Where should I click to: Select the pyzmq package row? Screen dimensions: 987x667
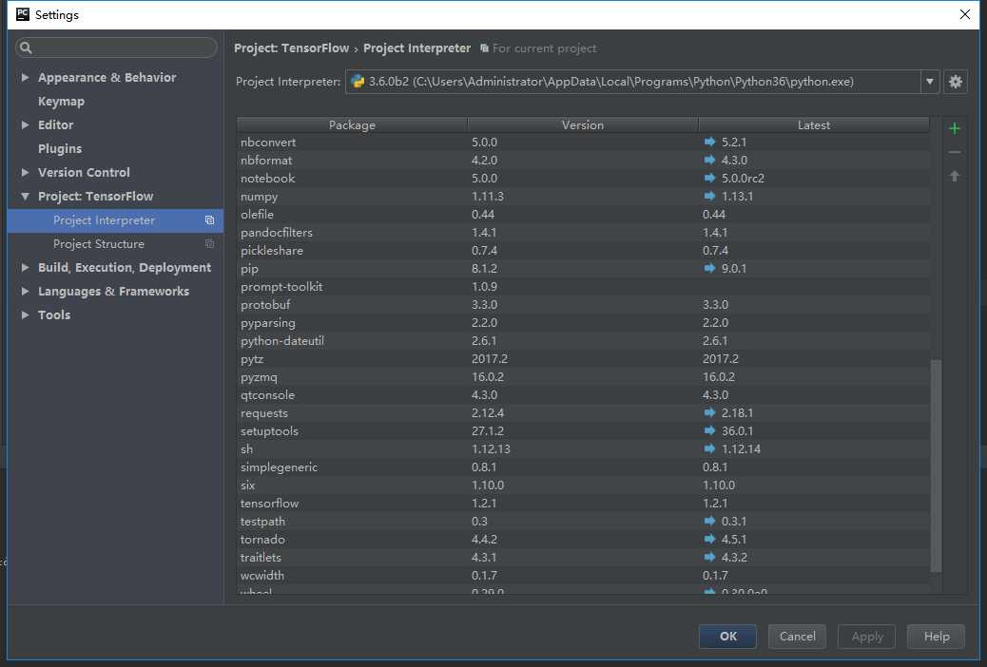coord(584,377)
